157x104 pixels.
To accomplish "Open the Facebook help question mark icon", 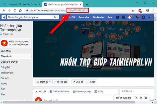I will click(x=143, y=17).
